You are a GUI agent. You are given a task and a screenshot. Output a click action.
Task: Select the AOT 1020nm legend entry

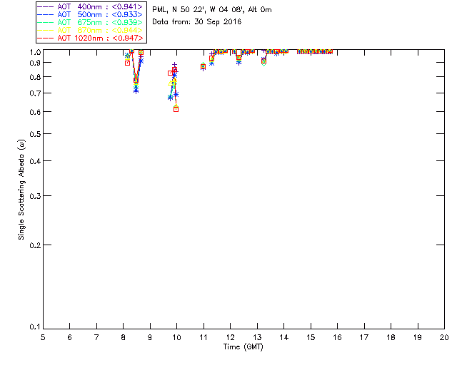point(90,38)
